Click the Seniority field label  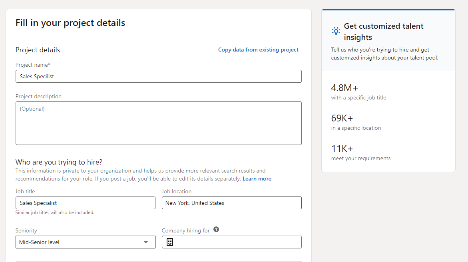pyautogui.click(x=26, y=230)
